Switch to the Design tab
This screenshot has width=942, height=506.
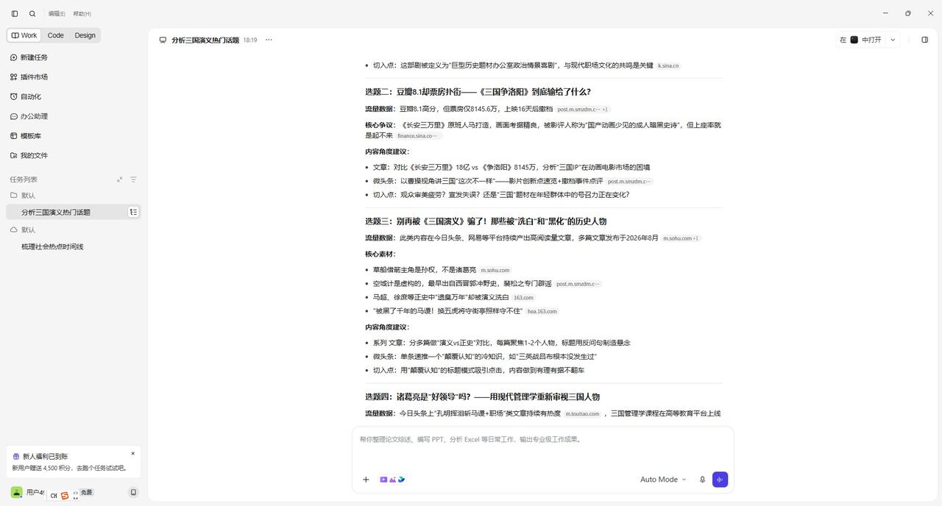(x=85, y=35)
